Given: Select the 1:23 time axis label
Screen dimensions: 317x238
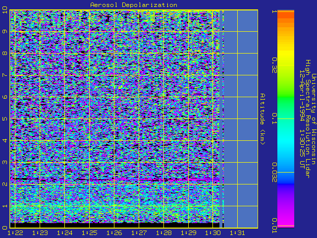Looking at the screenshot, I should (x=40, y=233).
